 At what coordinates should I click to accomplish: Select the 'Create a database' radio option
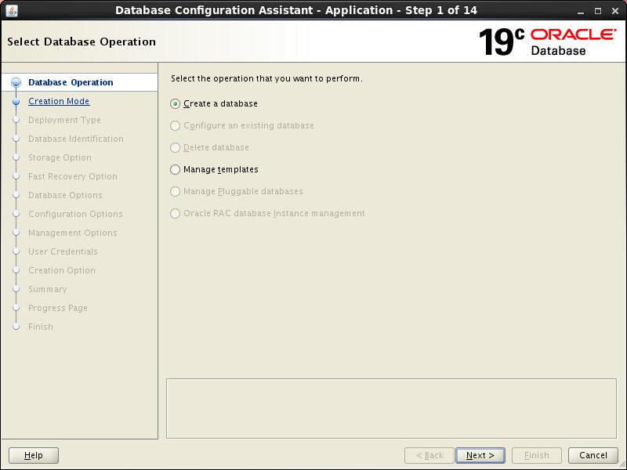tap(176, 103)
